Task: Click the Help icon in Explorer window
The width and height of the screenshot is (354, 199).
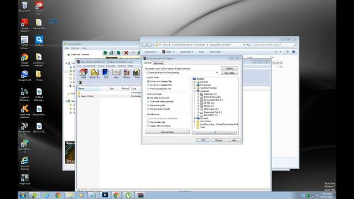Action: pyautogui.click(x=294, y=51)
